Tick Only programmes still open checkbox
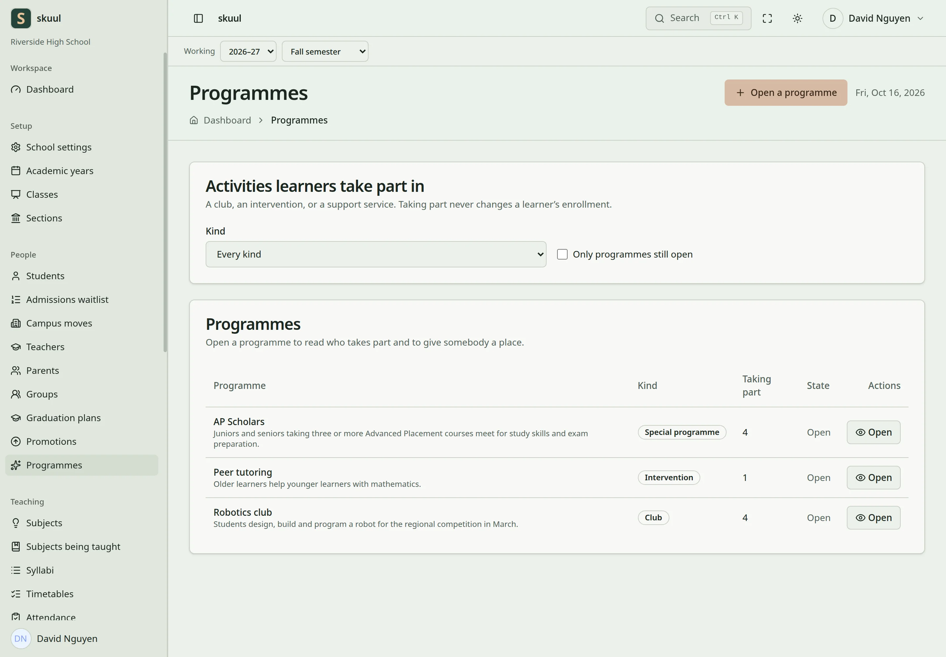The width and height of the screenshot is (946, 657). (x=562, y=254)
